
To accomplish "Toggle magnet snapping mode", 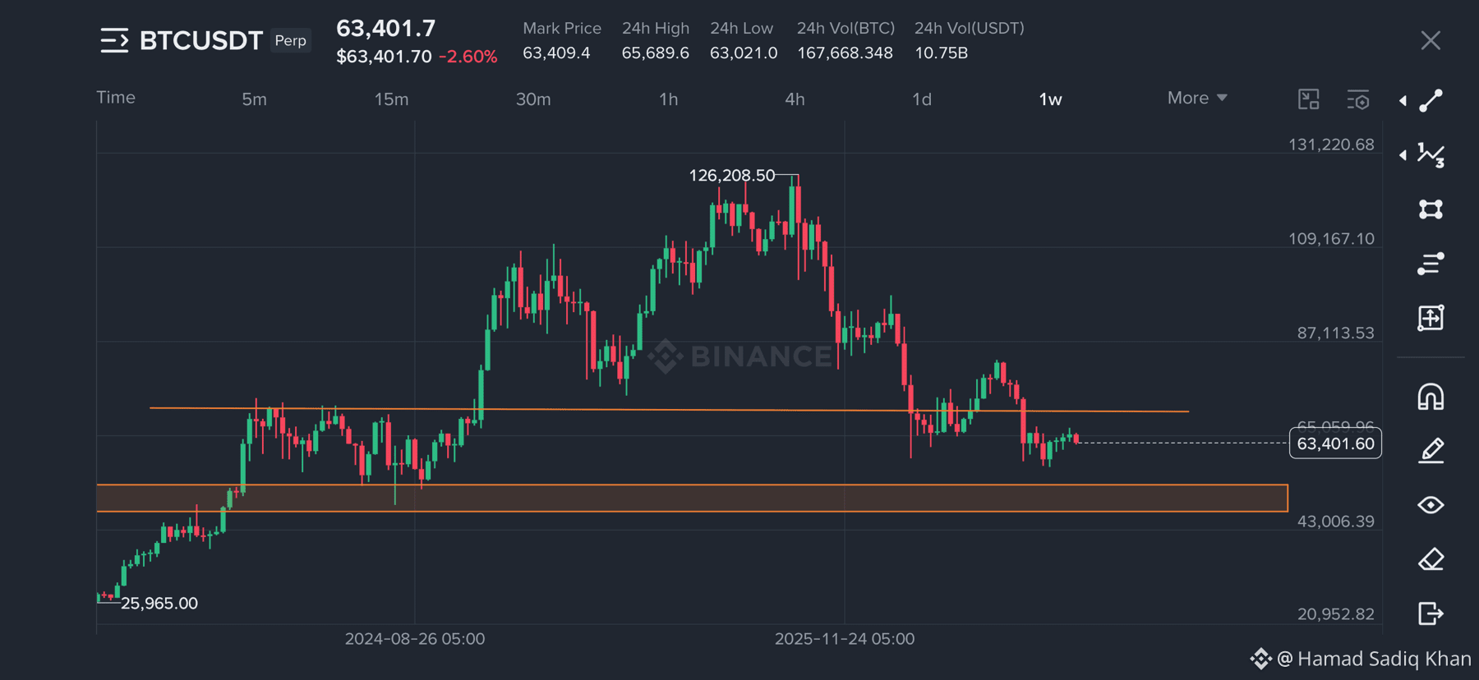I will click(1431, 397).
